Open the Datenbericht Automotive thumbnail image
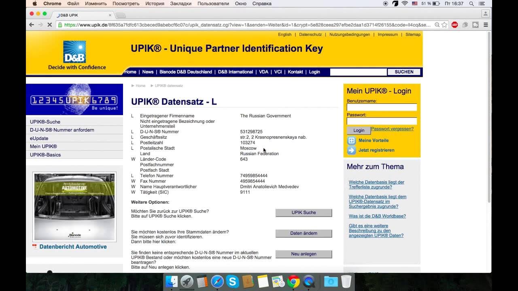The height and width of the screenshot is (291, 518). (74, 207)
